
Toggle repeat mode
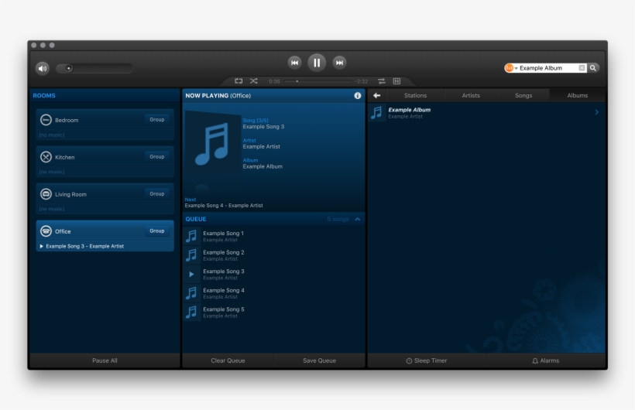click(239, 81)
